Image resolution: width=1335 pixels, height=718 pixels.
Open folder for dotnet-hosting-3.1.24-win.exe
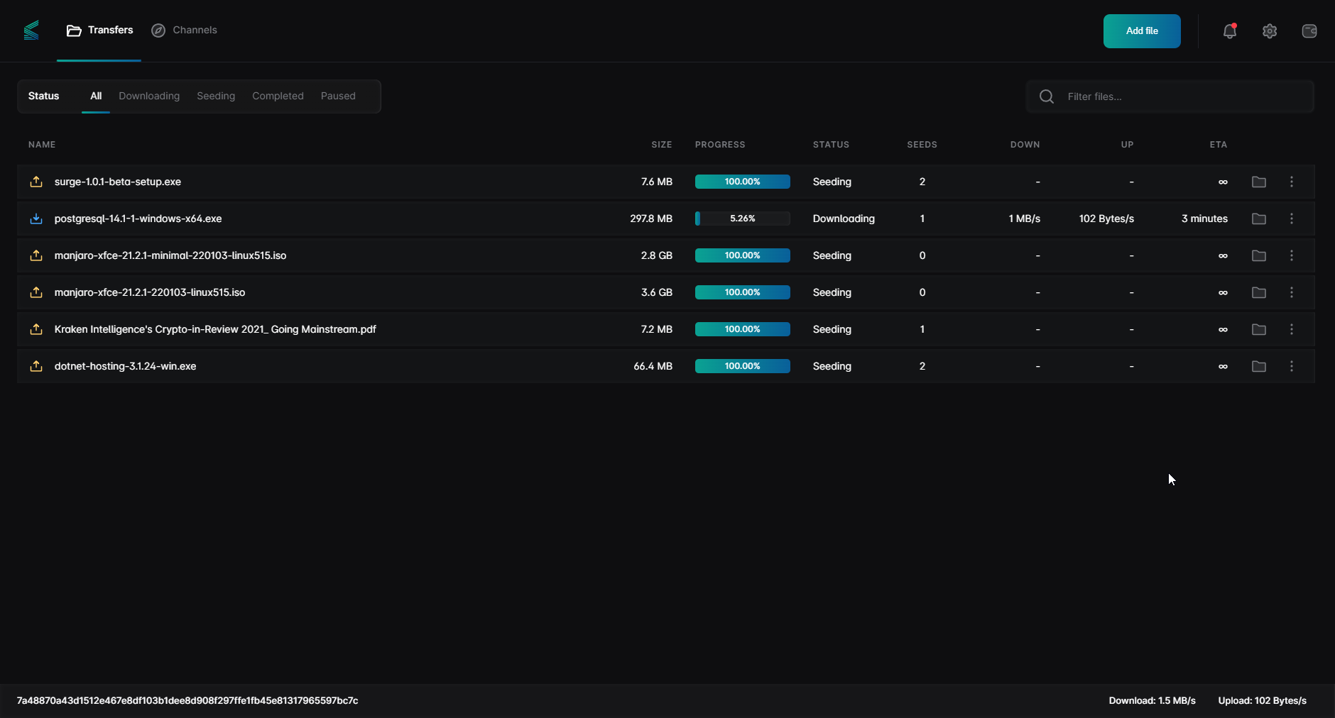click(1259, 366)
